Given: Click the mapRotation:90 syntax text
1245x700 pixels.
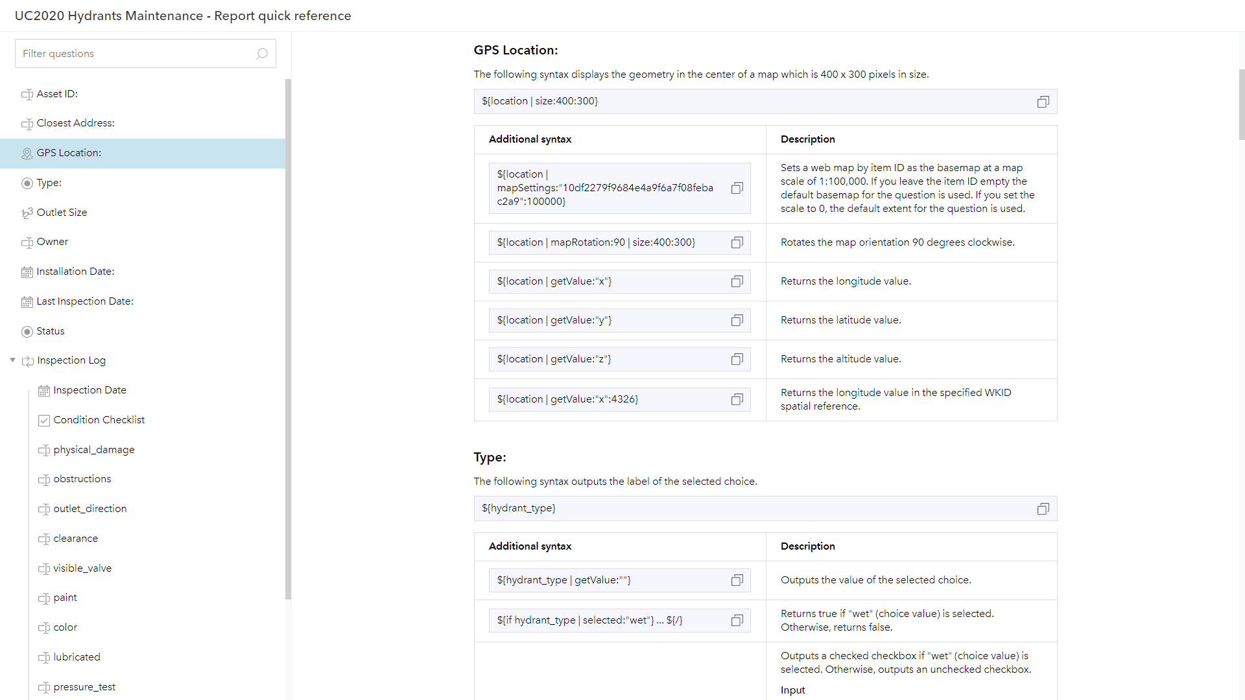Looking at the screenshot, I should click(596, 242).
